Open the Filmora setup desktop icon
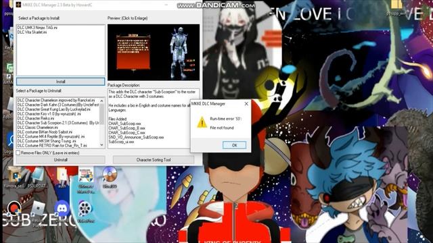 (14, 178)
